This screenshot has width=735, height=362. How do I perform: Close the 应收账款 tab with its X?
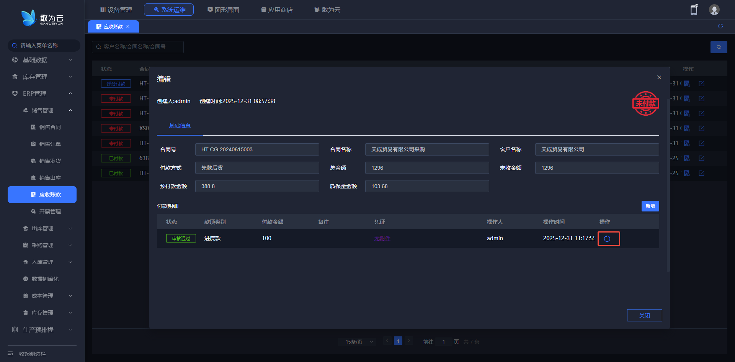click(x=128, y=26)
